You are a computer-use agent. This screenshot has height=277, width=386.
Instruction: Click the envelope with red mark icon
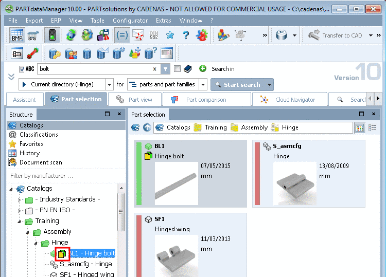pos(138,35)
